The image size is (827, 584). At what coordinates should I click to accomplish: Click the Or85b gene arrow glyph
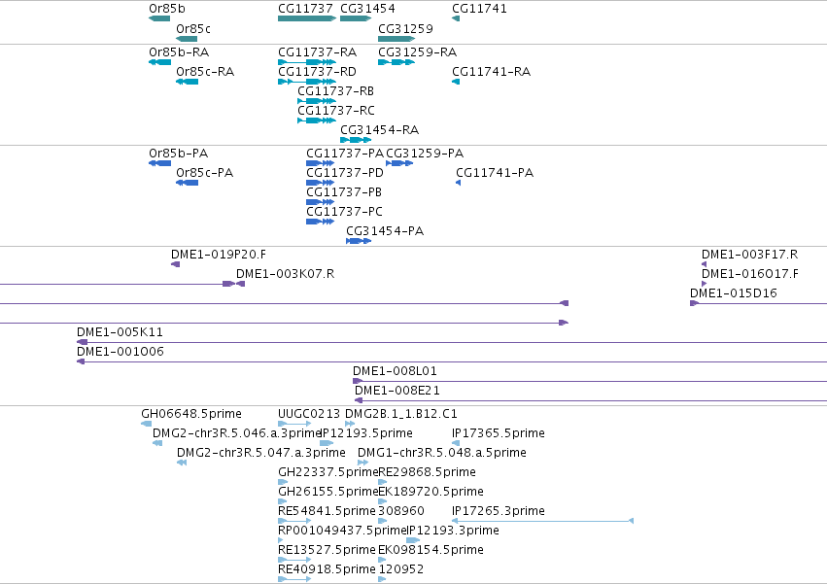point(159,18)
